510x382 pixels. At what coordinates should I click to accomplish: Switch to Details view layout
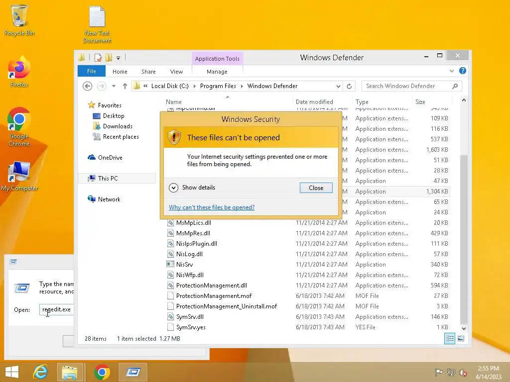point(450,338)
